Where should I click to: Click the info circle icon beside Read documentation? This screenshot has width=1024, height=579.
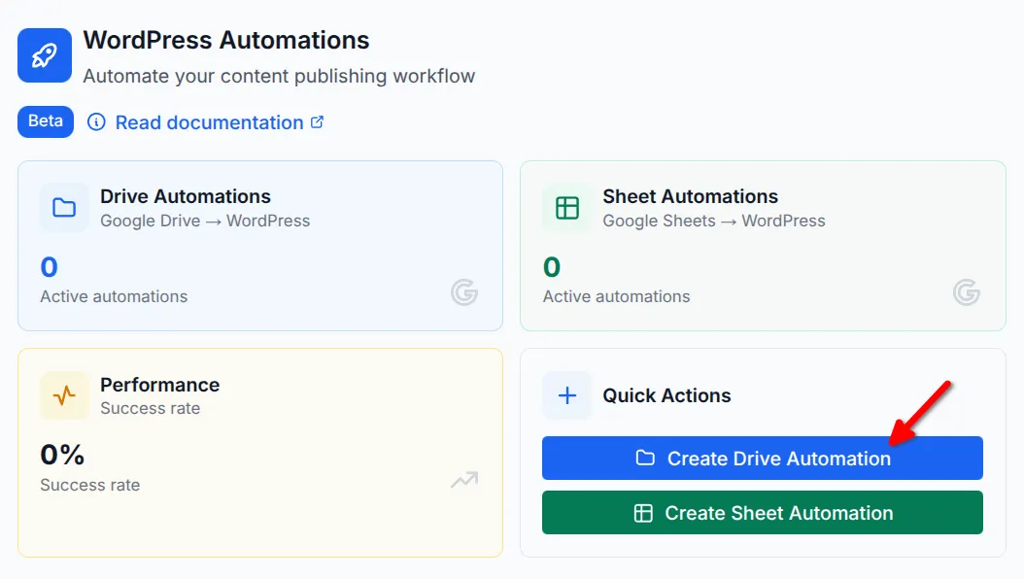(x=96, y=122)
